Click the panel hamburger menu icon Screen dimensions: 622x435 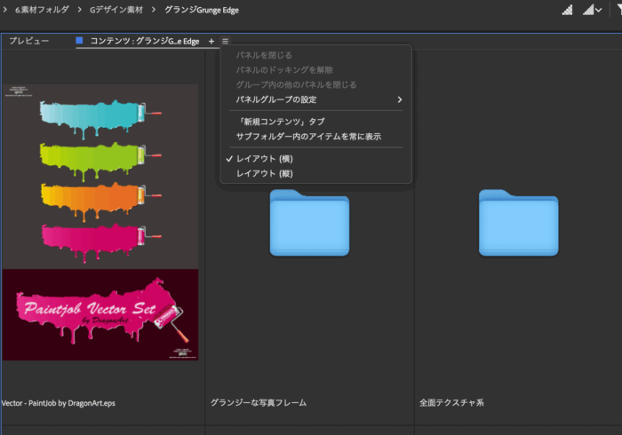click(226, 41)
